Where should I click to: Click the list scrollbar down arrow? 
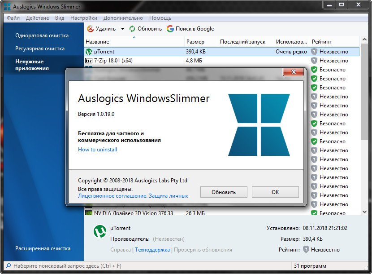[365, 212]
